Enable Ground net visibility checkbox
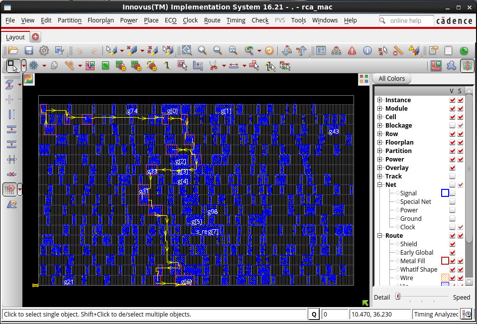This screenshot has width=477, height=324. pyautogui.click(x=453, y=218)
